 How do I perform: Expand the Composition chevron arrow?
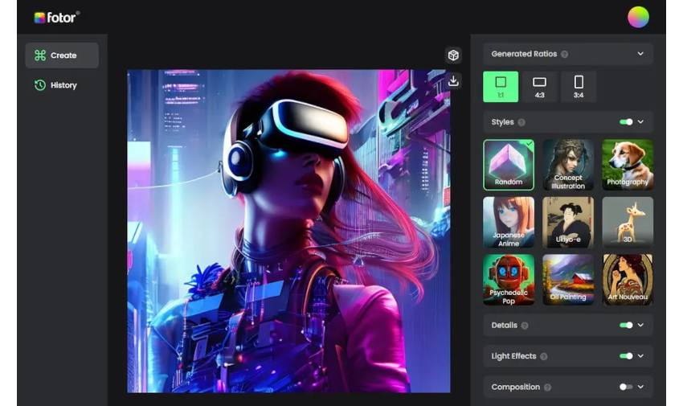[x=640, y=387]
